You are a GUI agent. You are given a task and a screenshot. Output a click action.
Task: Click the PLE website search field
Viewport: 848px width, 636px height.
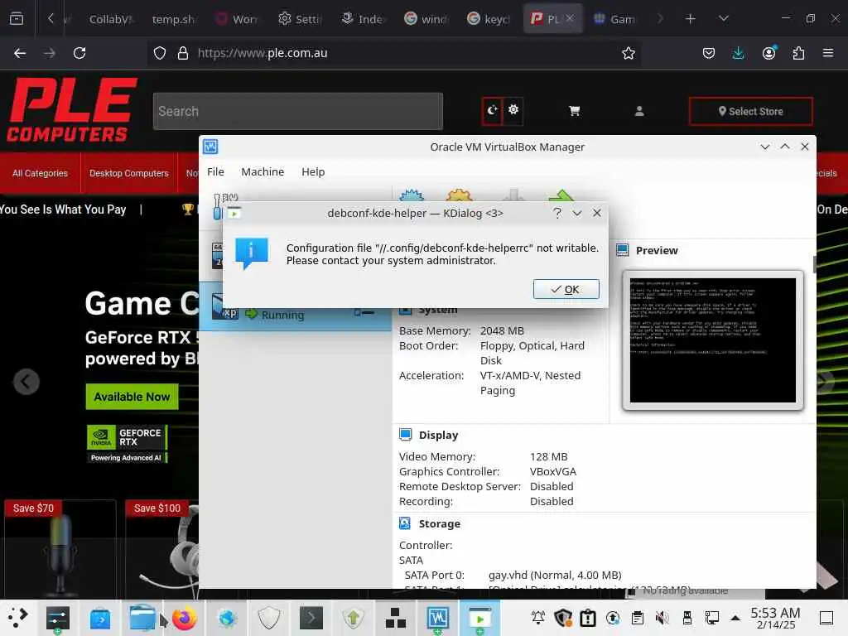tap(298, 111)
